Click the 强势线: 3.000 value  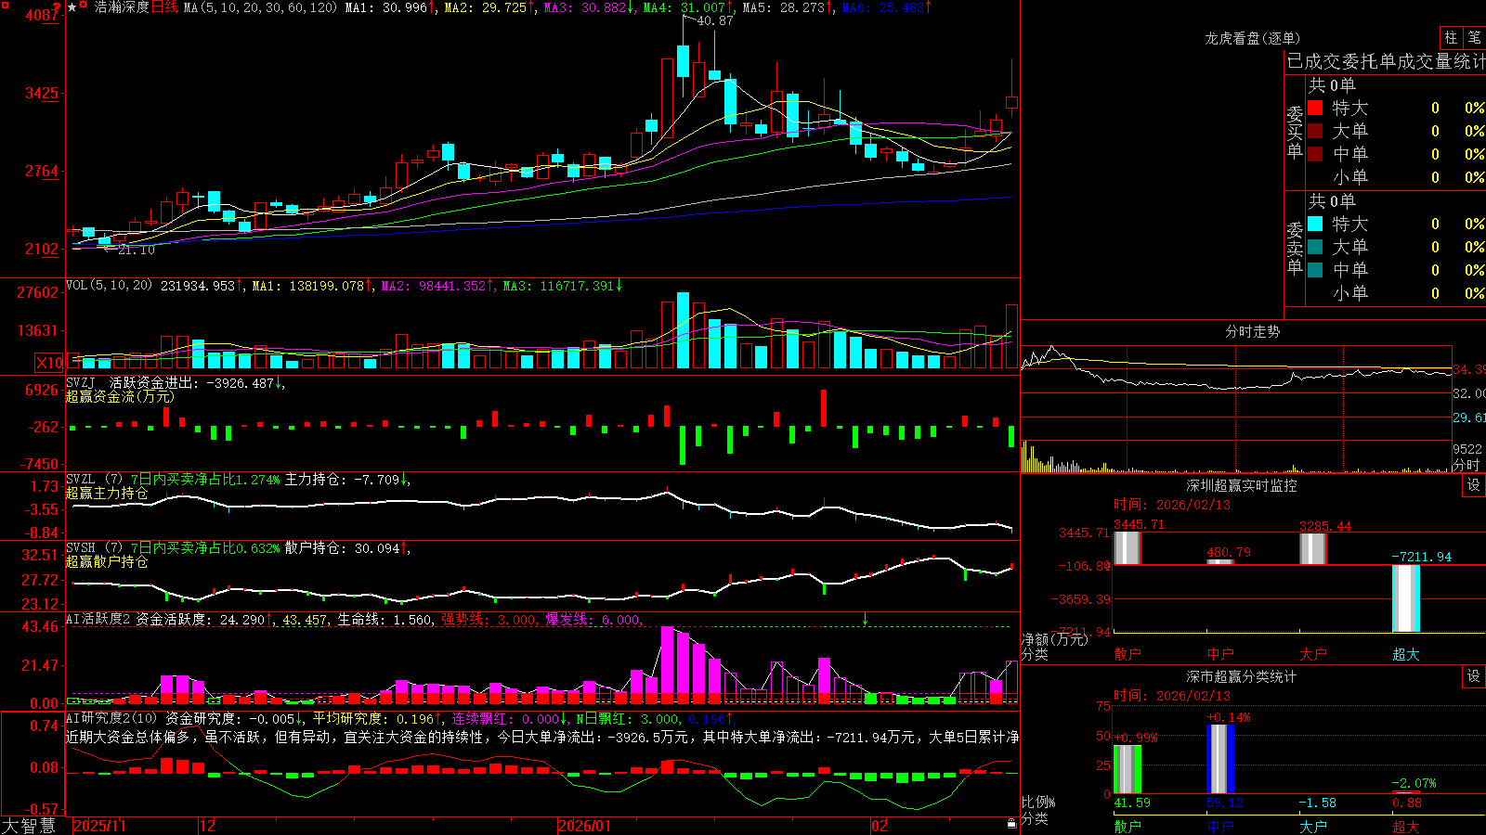[x=488, y=620]
